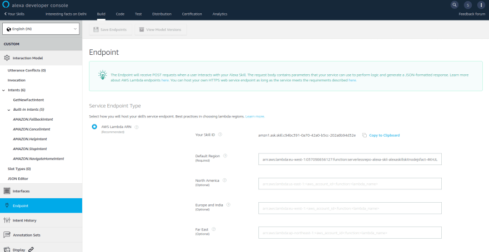This screenshot has width=489, height=252.
Task: Switch to the Code tab
Action: click(x=120, y=14)
